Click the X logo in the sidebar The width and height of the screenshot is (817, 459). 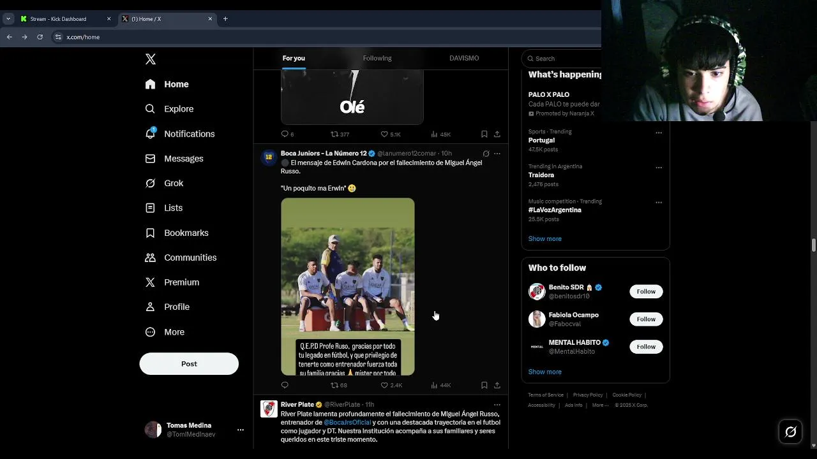pyautogui.click(x=151, y=59)
